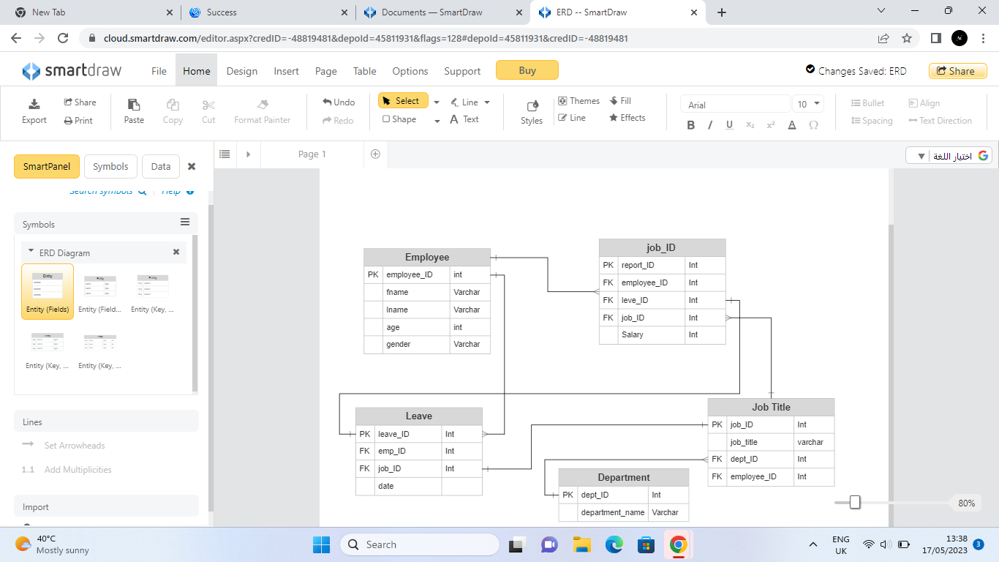Insert a special symbol with Omega icon

pyautogui.click(x=813, y=125)
